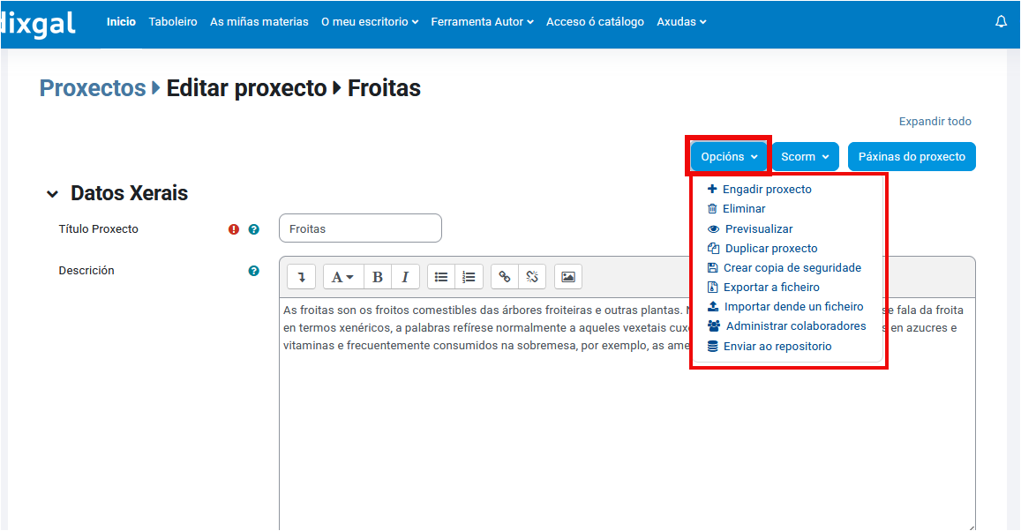This screenshot has height=531, width=1021.
Task: Click the unlink icon in editor
Action: click(x=532, y=277)
